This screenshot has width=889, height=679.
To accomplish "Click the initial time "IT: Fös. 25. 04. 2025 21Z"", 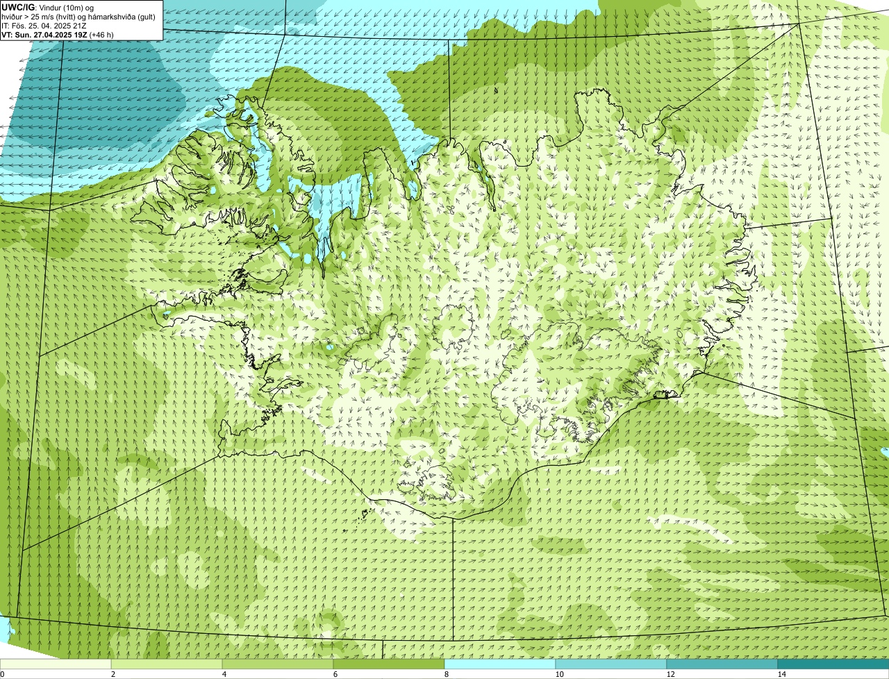I will 44,26.
